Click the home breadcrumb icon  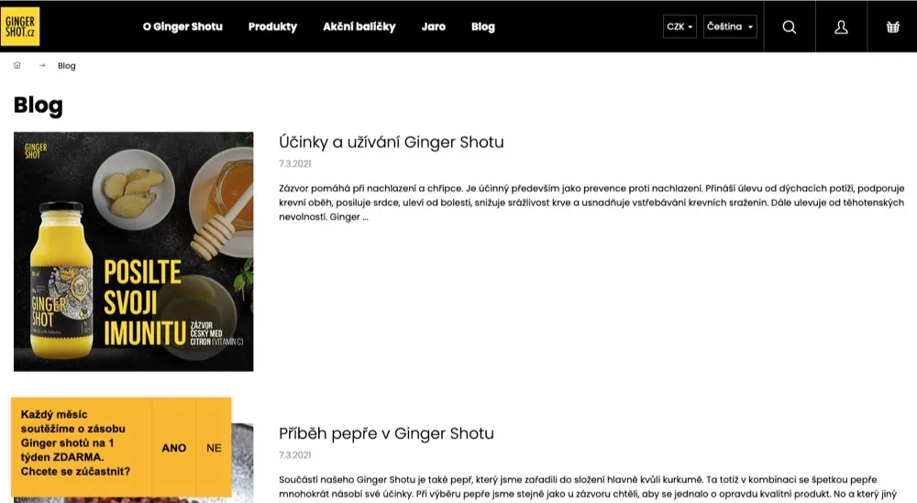pos(17,65)
